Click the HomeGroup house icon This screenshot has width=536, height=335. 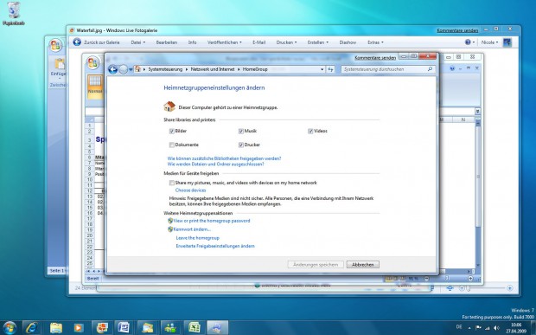169,106
